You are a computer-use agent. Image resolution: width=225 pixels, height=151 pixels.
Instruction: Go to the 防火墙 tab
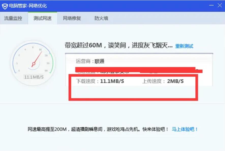tap(101, 18)
